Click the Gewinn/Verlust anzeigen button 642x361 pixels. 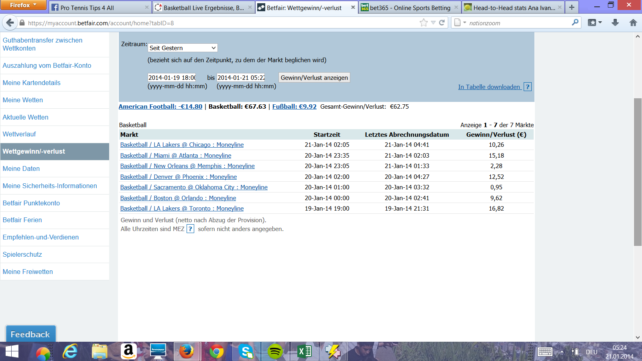tap(314, 77)
